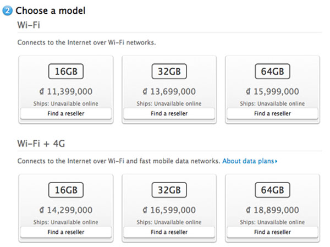330x247 pixels.
Task: Choose the 16GB badge under Wi-Fi + 4G
Action: coord(65,191)
